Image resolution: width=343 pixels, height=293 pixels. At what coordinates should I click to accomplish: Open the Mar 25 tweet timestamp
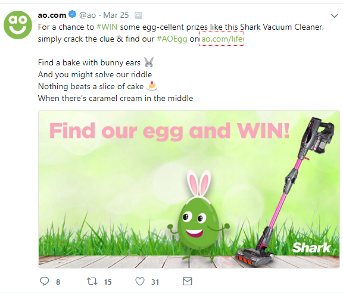[x=116, y=15]
